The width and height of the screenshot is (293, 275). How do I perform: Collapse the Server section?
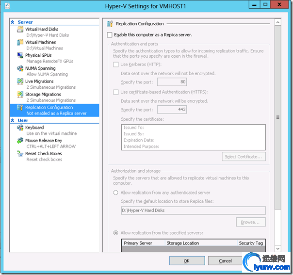pos(13,22)
